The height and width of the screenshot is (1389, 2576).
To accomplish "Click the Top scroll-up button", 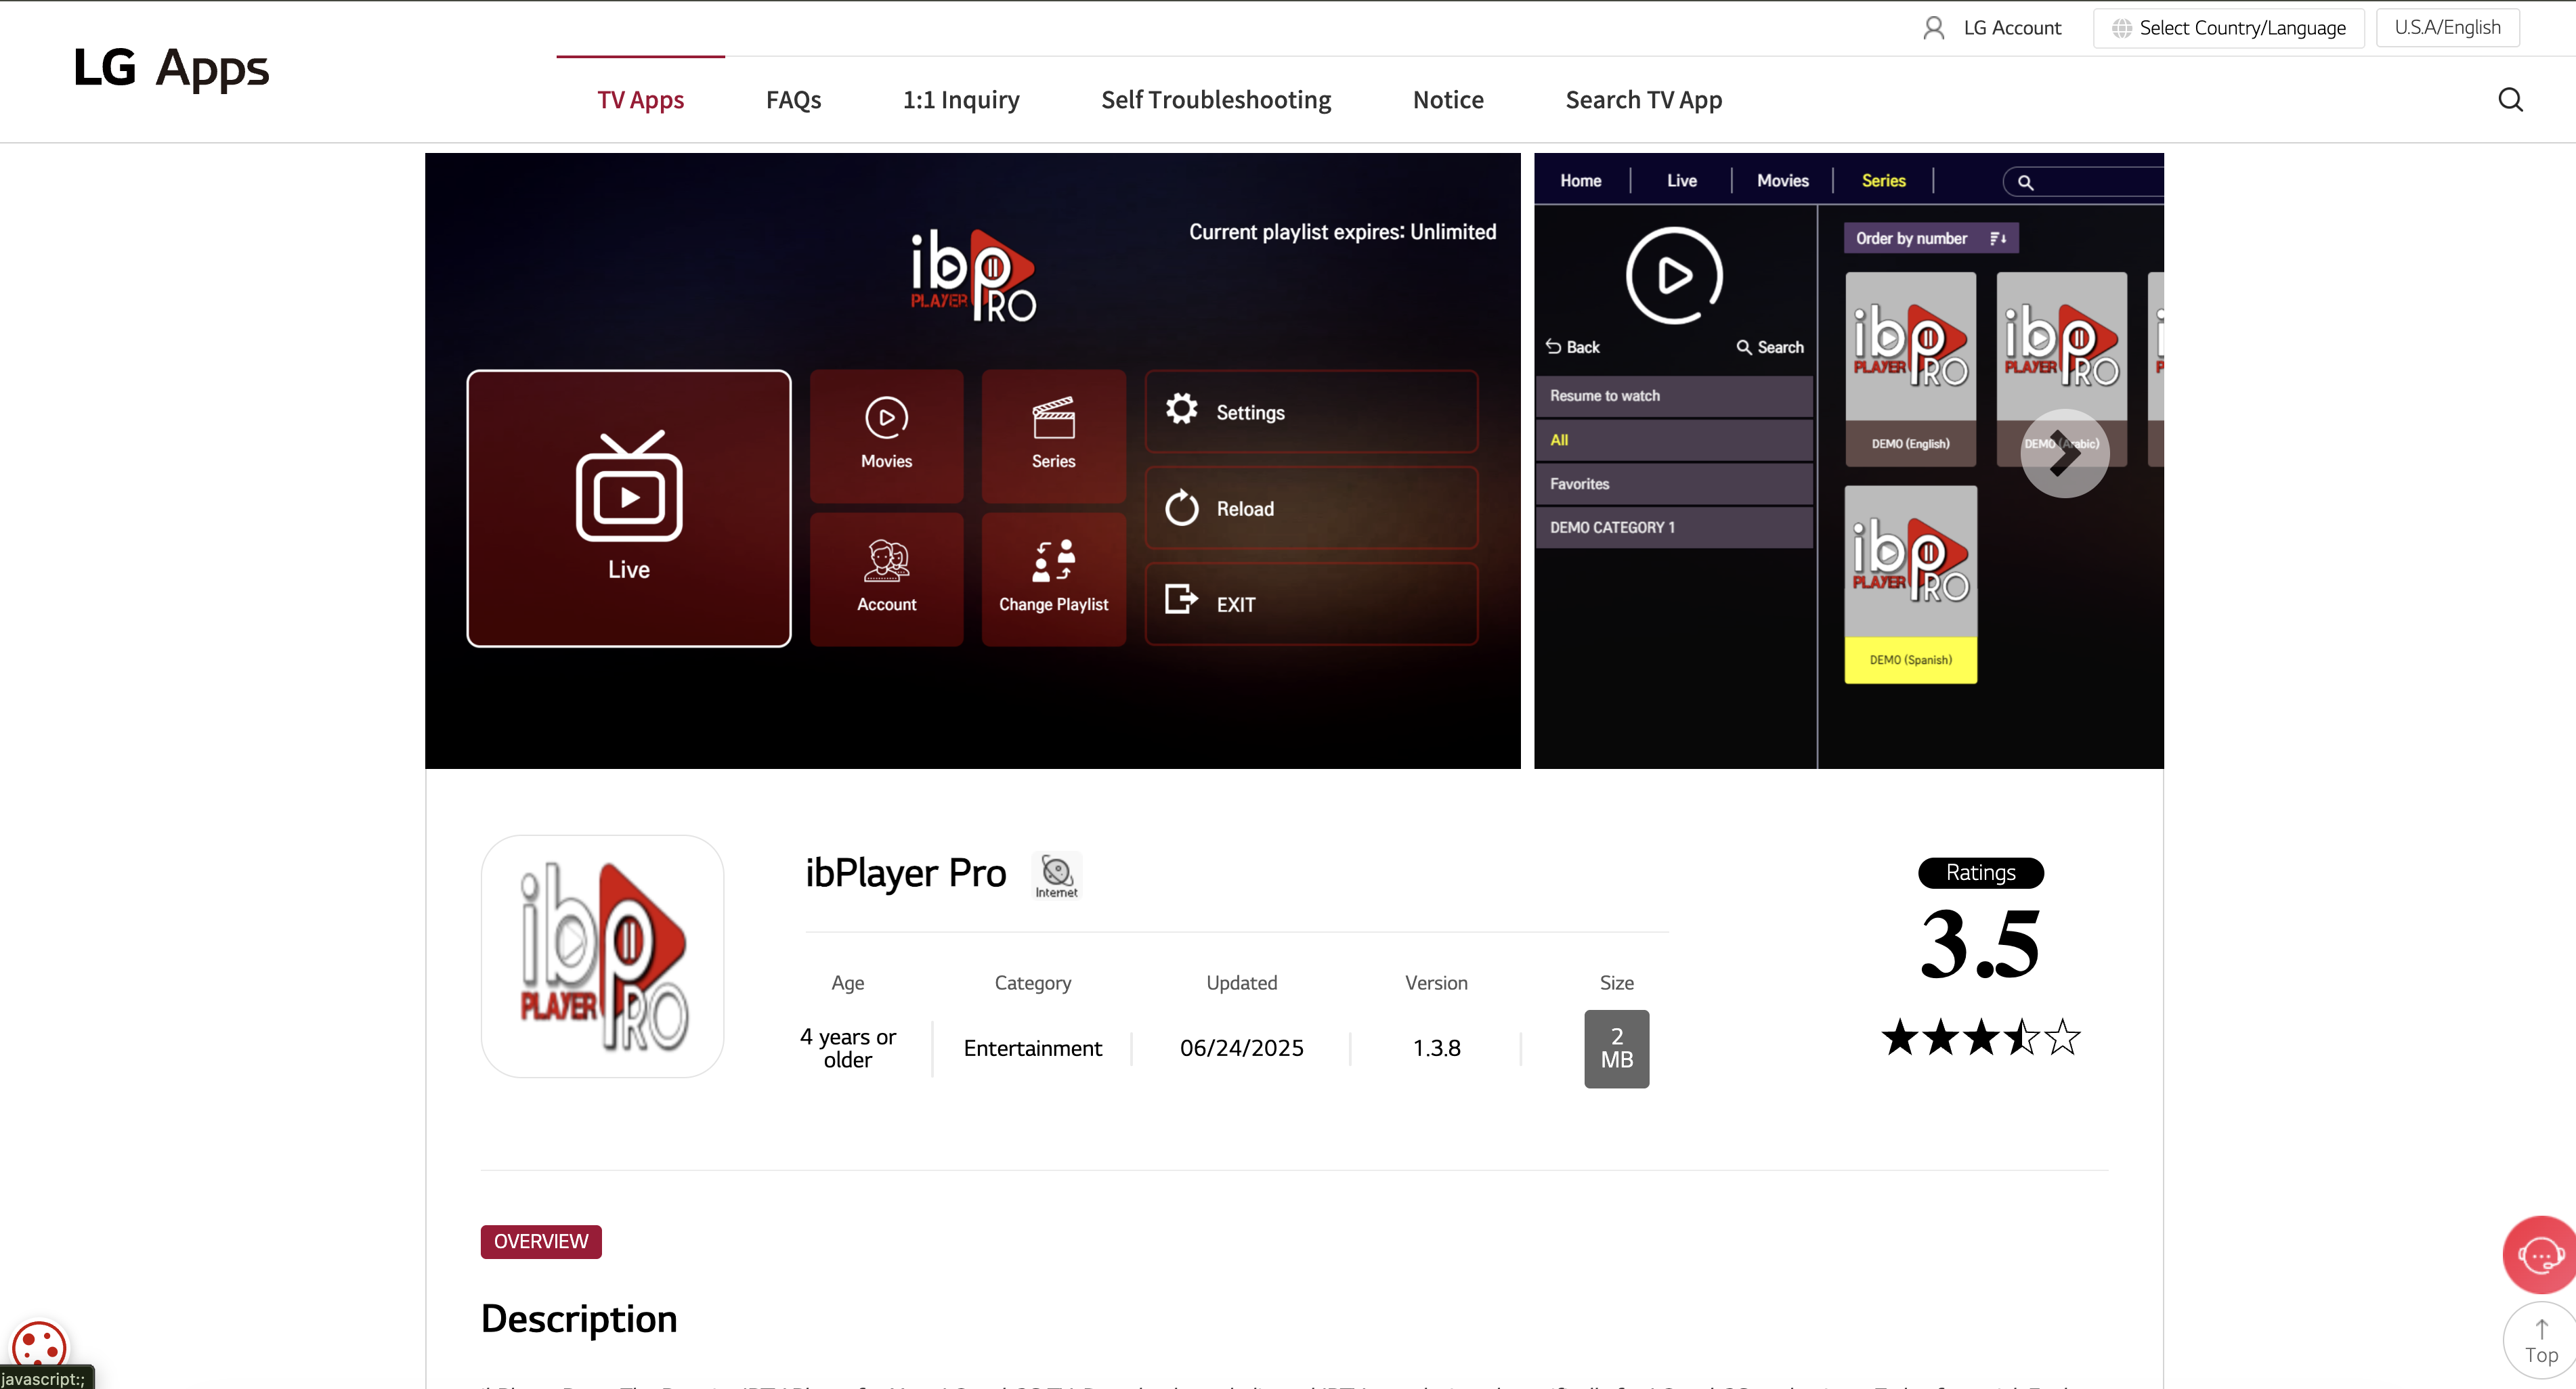I will (x=2540, y=1341).
